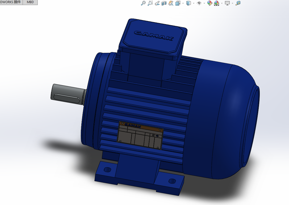Open the View Settings dropdown arrow
Image resolution: width=289 pixels, height=205 pixels.
pyautogui.click(x=232, y=3)
